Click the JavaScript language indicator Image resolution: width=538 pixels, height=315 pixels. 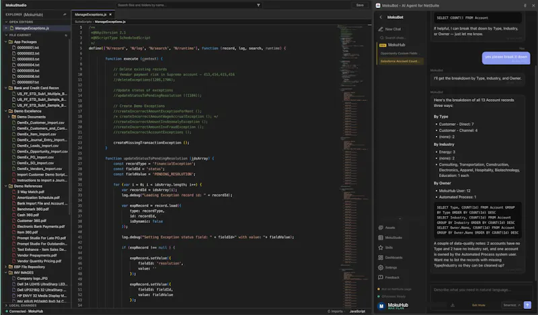pyautogui.click(x=357, y=311)
